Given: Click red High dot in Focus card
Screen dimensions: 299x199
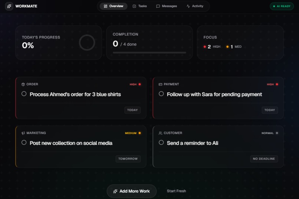Looking at the screenshot, I should (x=205, y=47).
